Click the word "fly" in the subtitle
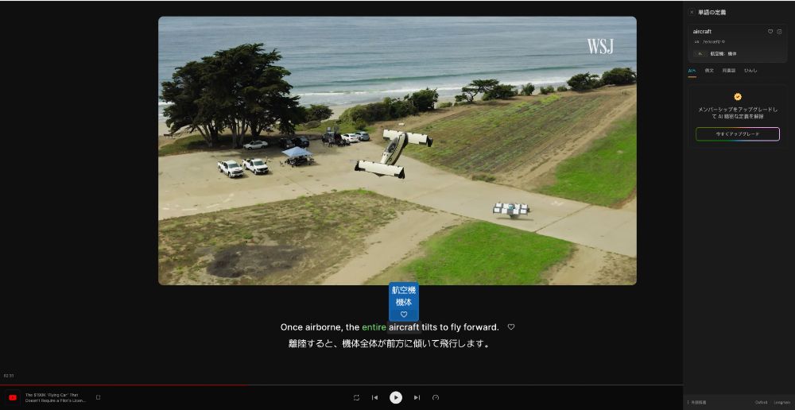 click(x=456, y=327)
